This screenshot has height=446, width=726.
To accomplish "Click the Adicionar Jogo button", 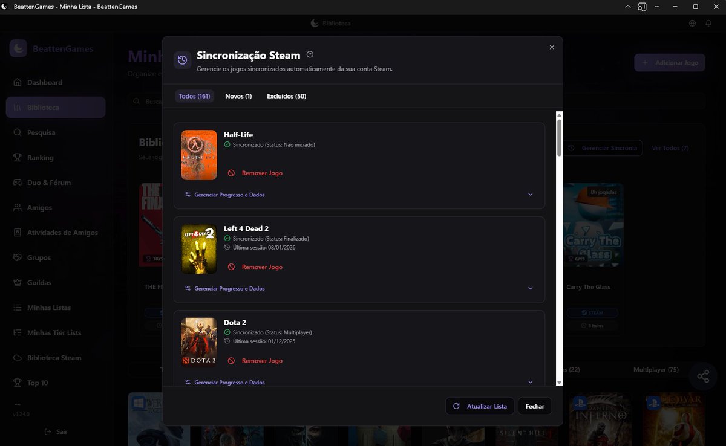I will coord(670,62).
